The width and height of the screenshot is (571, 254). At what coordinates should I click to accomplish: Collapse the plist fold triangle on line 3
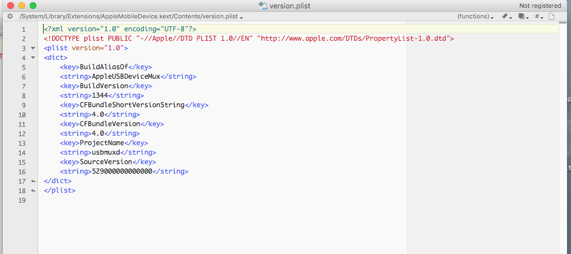(x=33, y=48)
